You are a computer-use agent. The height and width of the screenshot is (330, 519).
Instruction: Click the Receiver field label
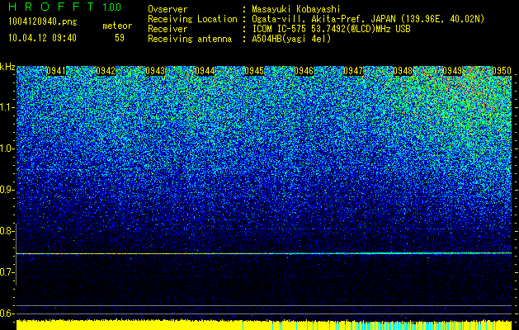pos(167,29)
